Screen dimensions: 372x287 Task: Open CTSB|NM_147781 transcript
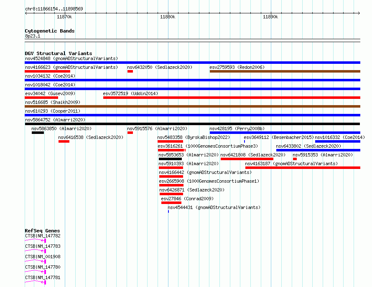(43, 277)
